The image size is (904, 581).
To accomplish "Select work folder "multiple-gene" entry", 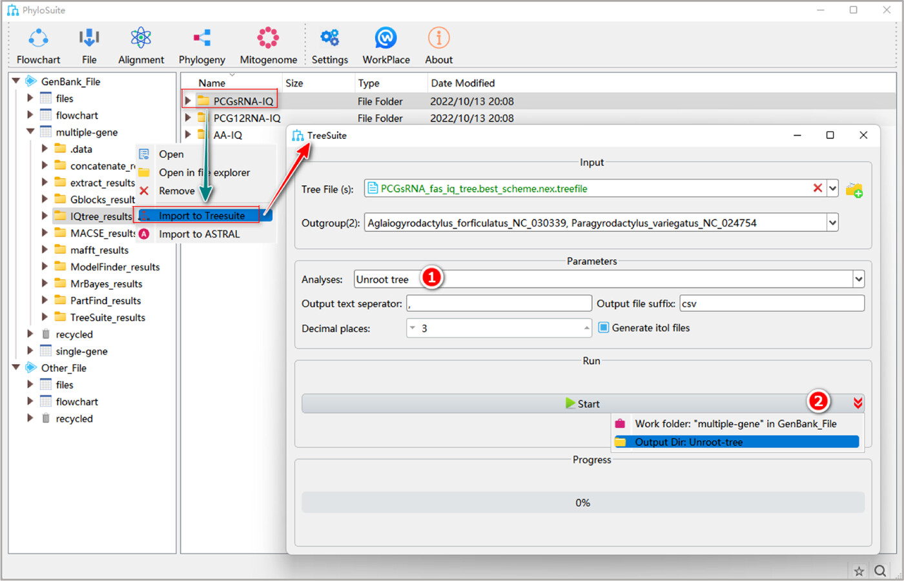I will point(736,423).
